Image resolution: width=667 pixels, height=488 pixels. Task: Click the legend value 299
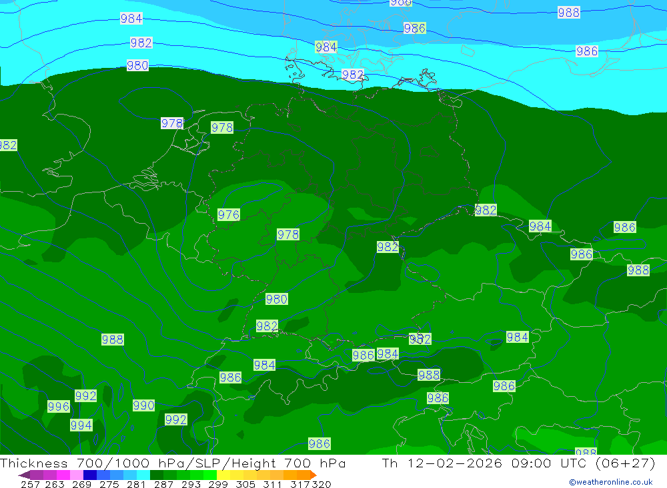coord(217,484)
